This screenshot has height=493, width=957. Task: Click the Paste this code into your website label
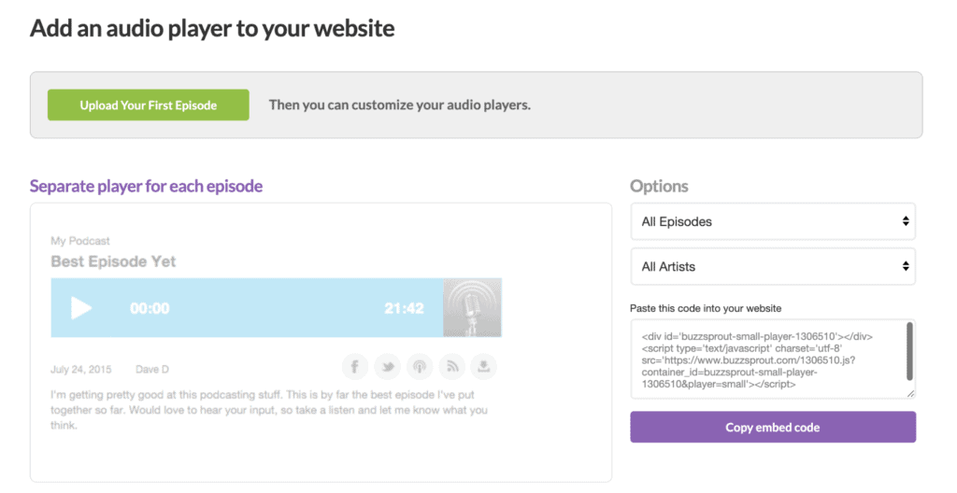706,308
